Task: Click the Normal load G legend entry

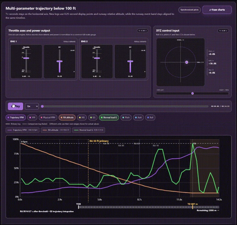Action: (89, 130)
